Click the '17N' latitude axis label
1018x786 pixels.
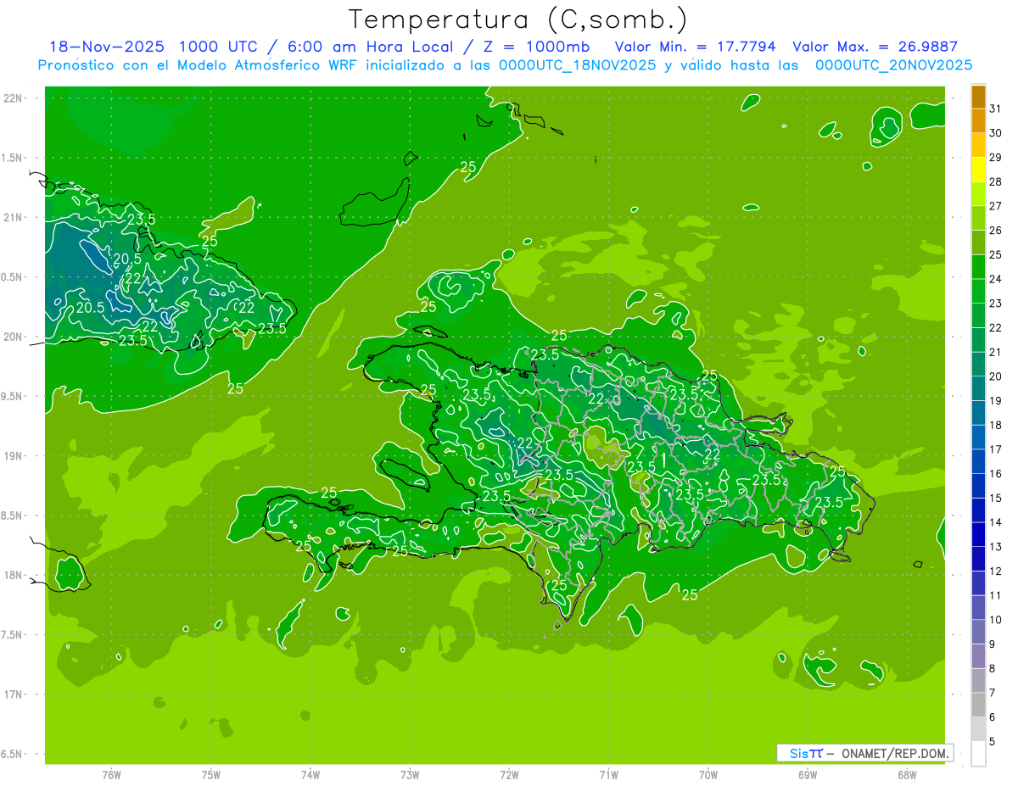(x=13, y=695)
